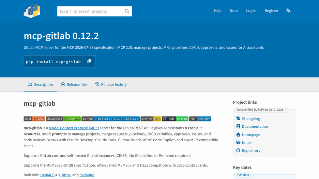Expand the PyPI data chip under Key dates
Viewport: 319px width, 179px height.
pyautogui.click(x=244, y=175)
